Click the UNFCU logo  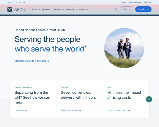16,10
